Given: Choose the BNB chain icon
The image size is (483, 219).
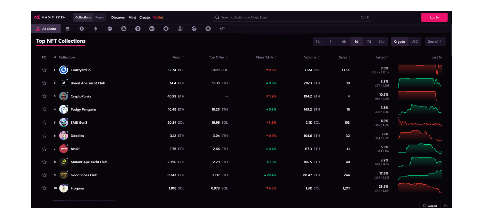Looking at the screenshot, I should click(208, 29).
